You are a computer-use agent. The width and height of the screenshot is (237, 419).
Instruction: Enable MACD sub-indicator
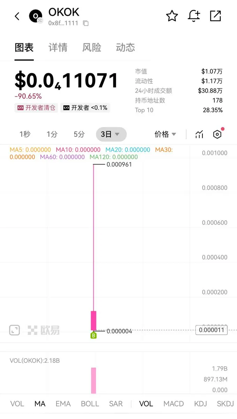coord(174,404)
